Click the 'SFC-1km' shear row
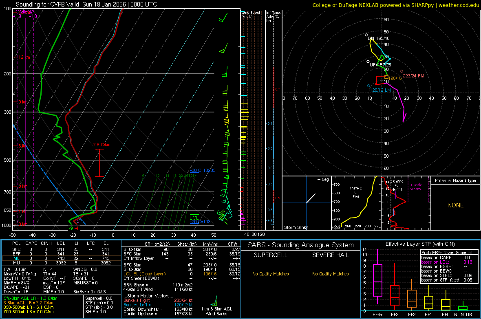Image resolution: width=481 pixels, height=319 pixels. click(x=182, y=249)
